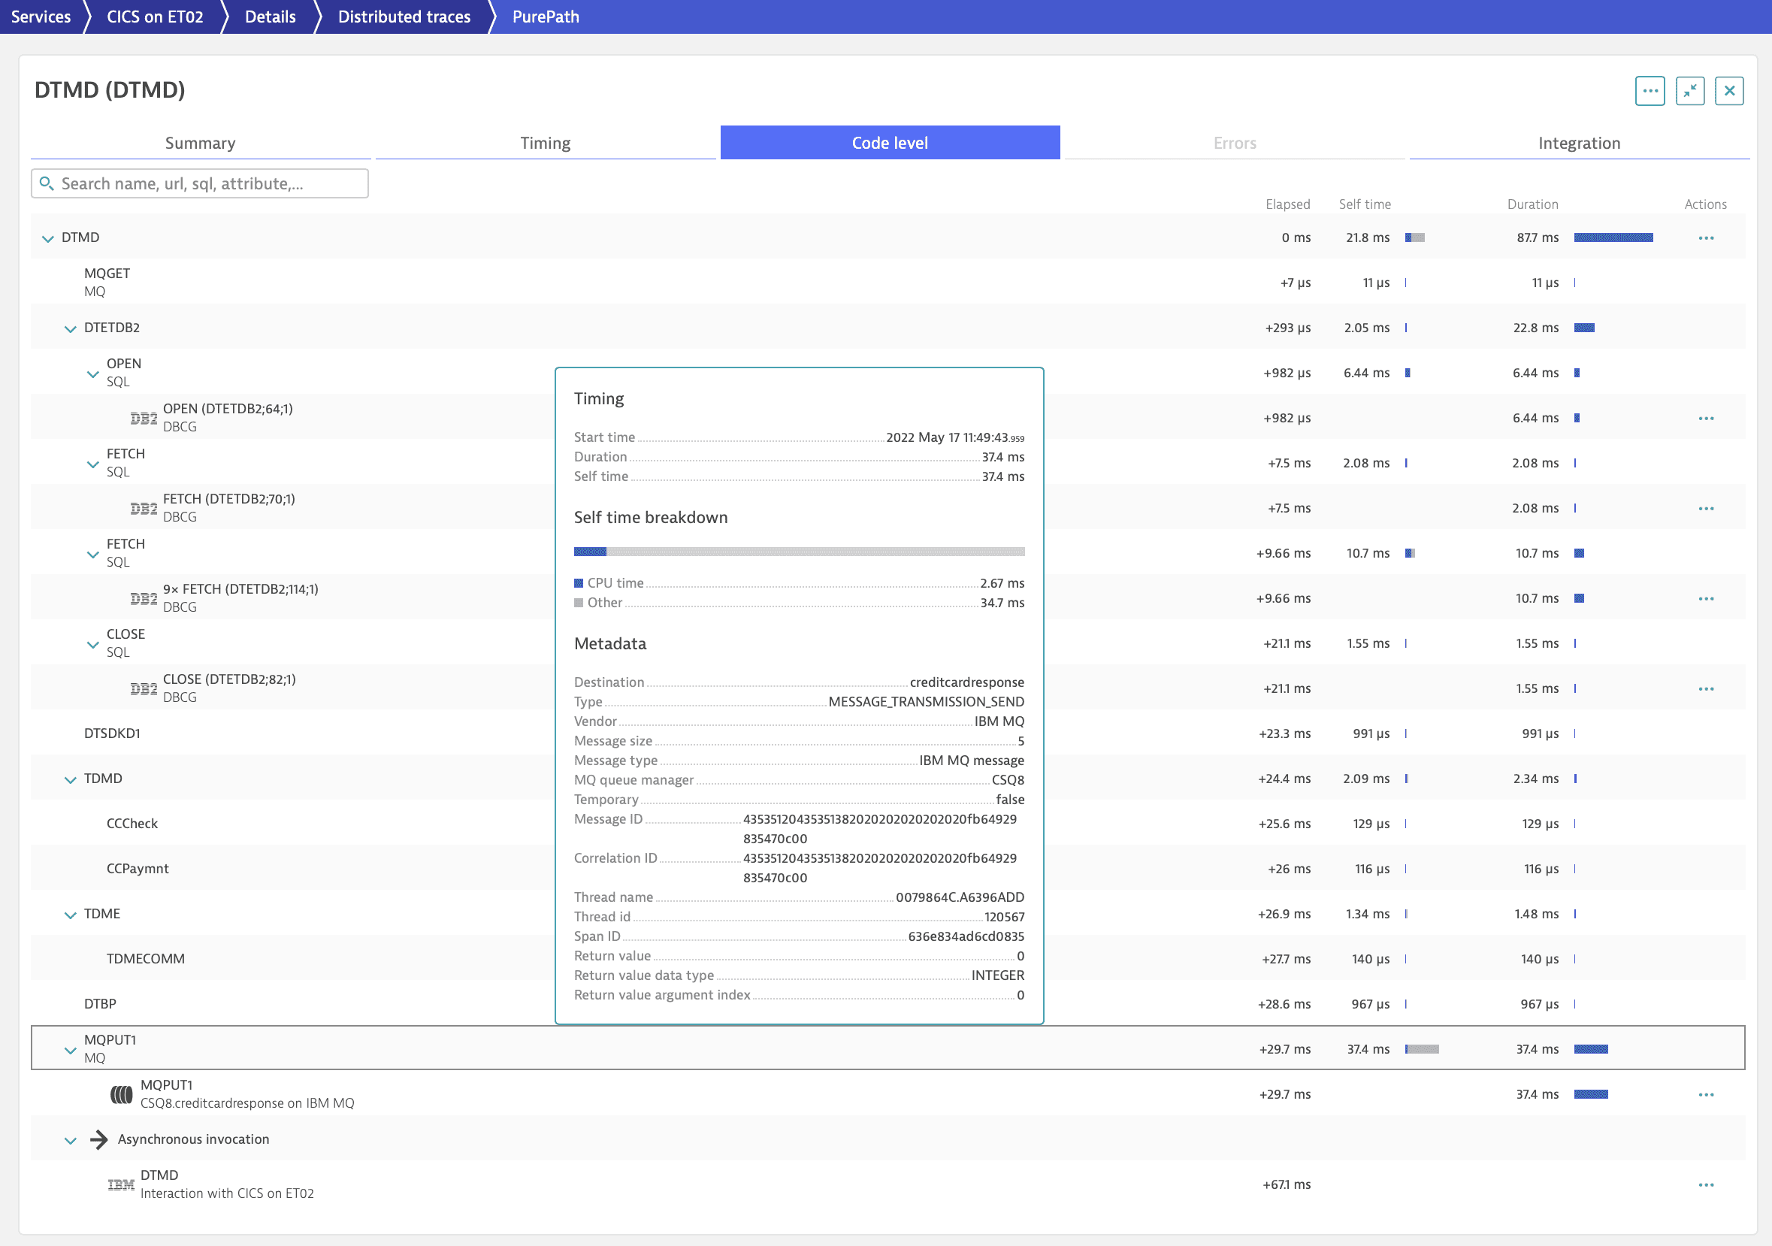Click the MQPUT1 MQ self time bar
Screen dimensions: 1772x1246
coord(1422,1049)
